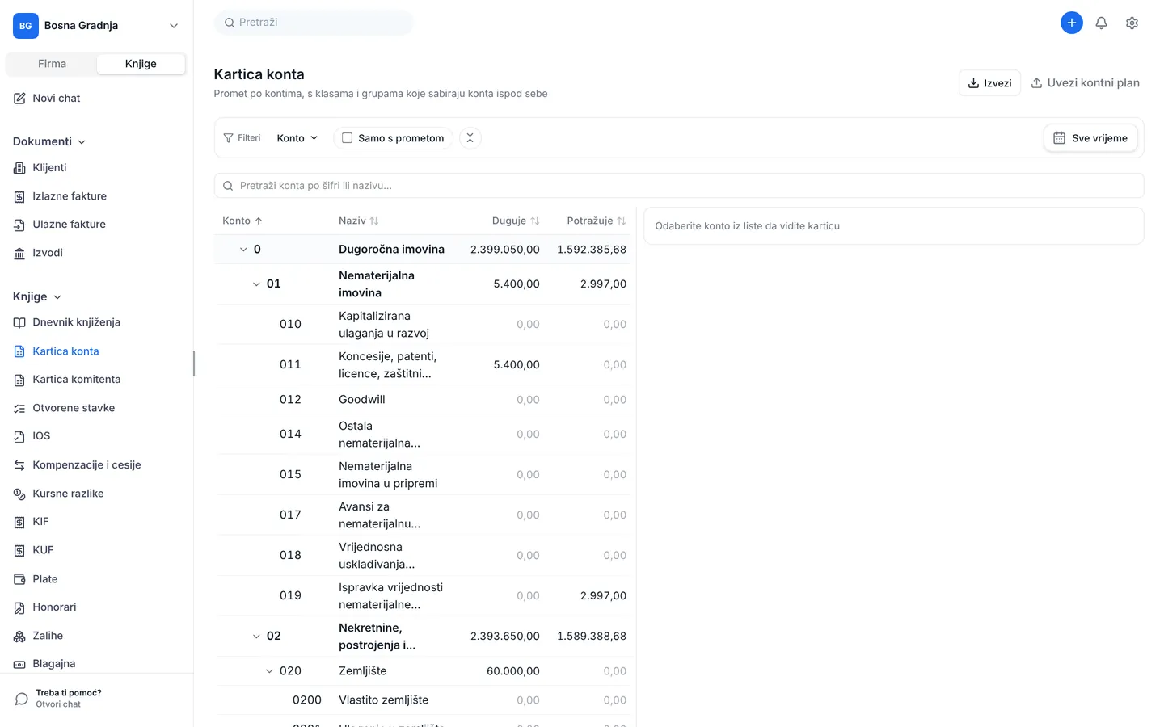
Task: Open the Bosna Gradnja company switcher
Action: (96, 26)
